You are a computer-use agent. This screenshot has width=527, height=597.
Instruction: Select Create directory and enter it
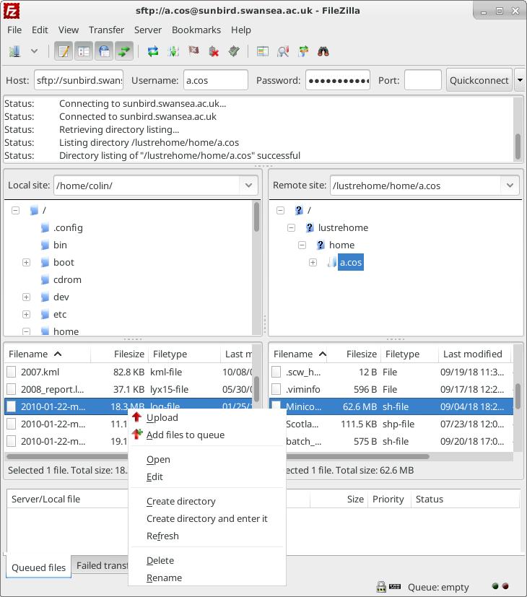click(x=207, y=518)
